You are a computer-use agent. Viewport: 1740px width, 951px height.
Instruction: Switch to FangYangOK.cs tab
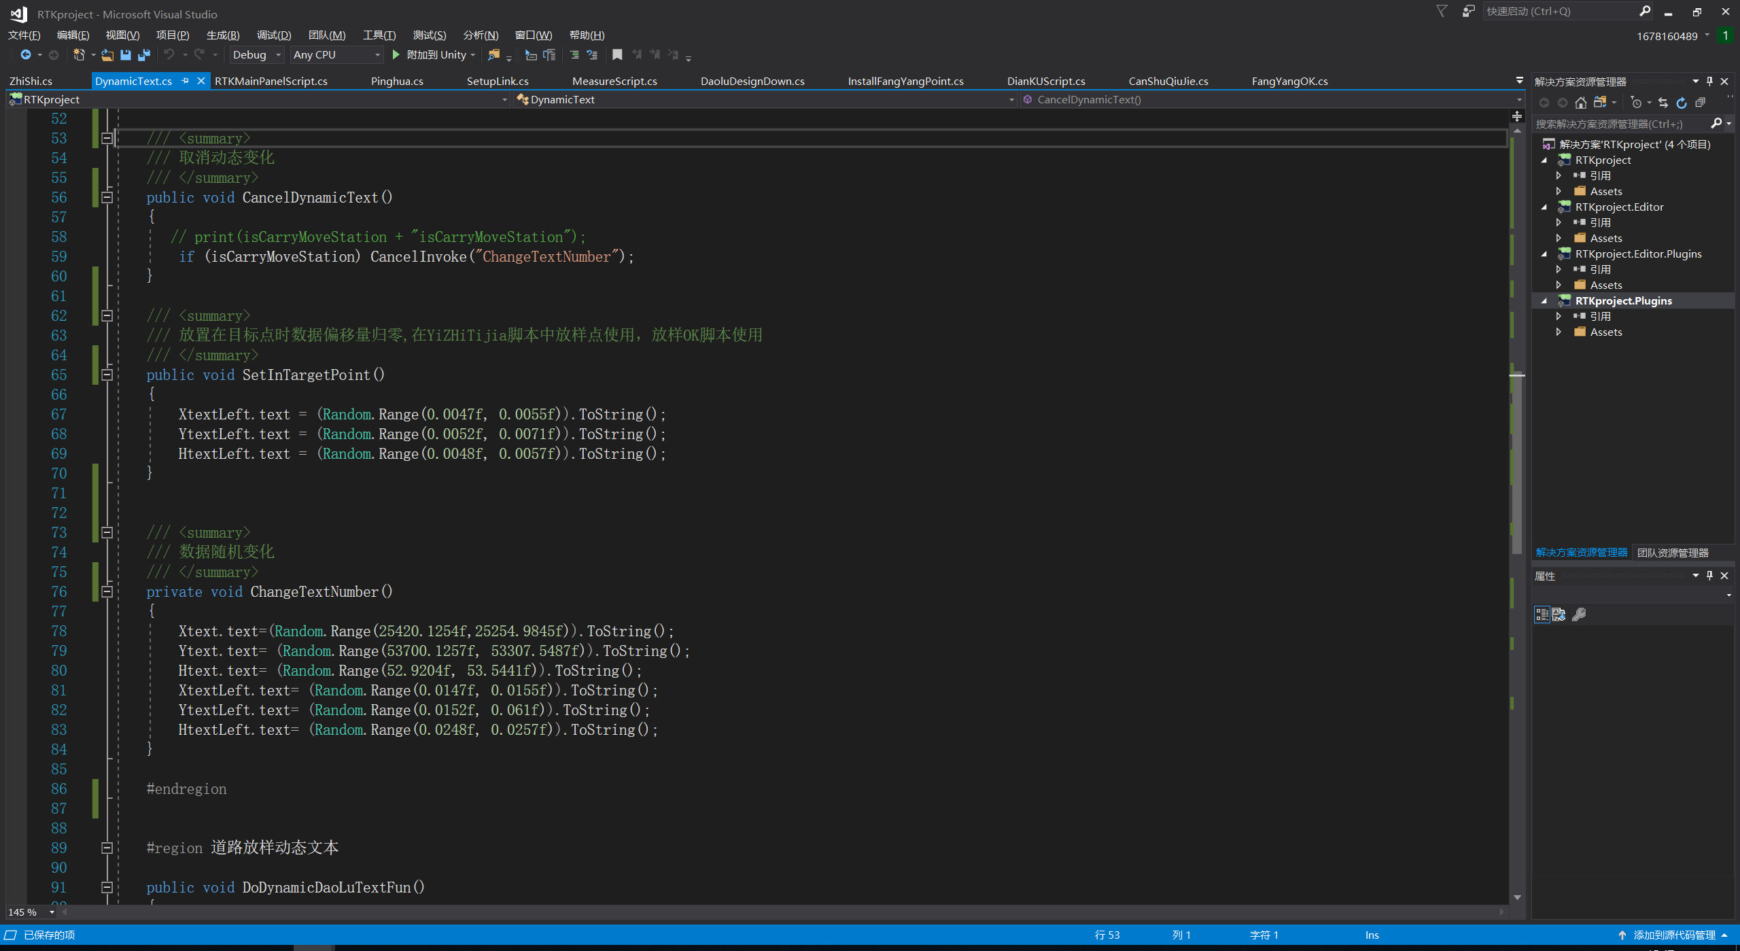coord(1289,82)
